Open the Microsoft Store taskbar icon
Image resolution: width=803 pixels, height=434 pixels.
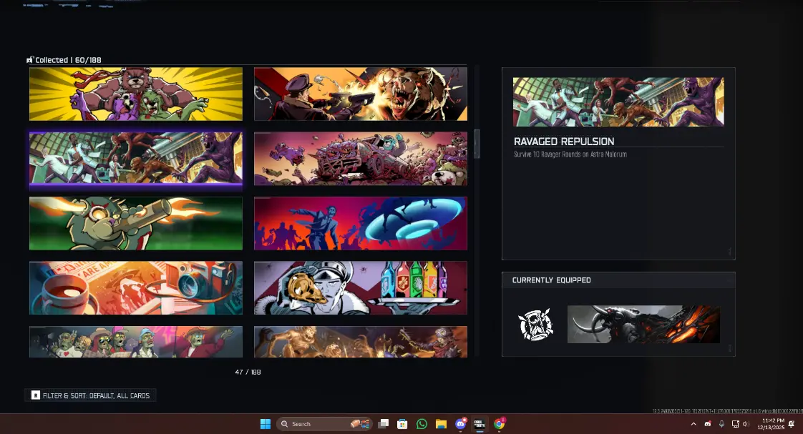(402, 424)
